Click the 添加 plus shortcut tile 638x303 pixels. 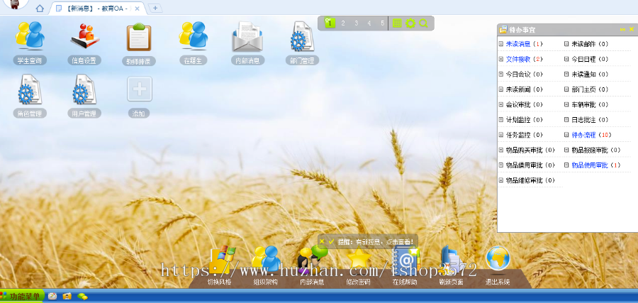pos(139,89)
